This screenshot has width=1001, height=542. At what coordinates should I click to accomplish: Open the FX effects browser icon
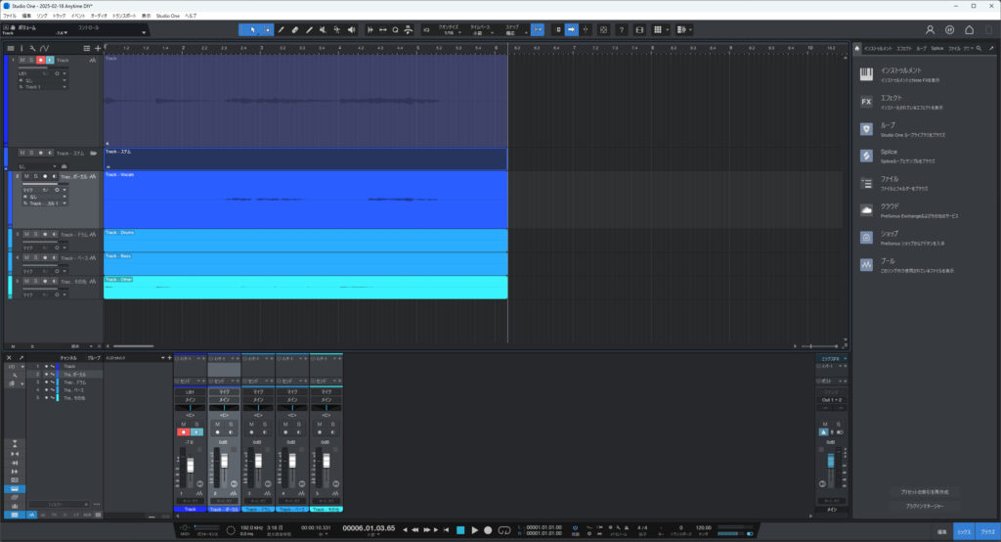pos(866,102)
